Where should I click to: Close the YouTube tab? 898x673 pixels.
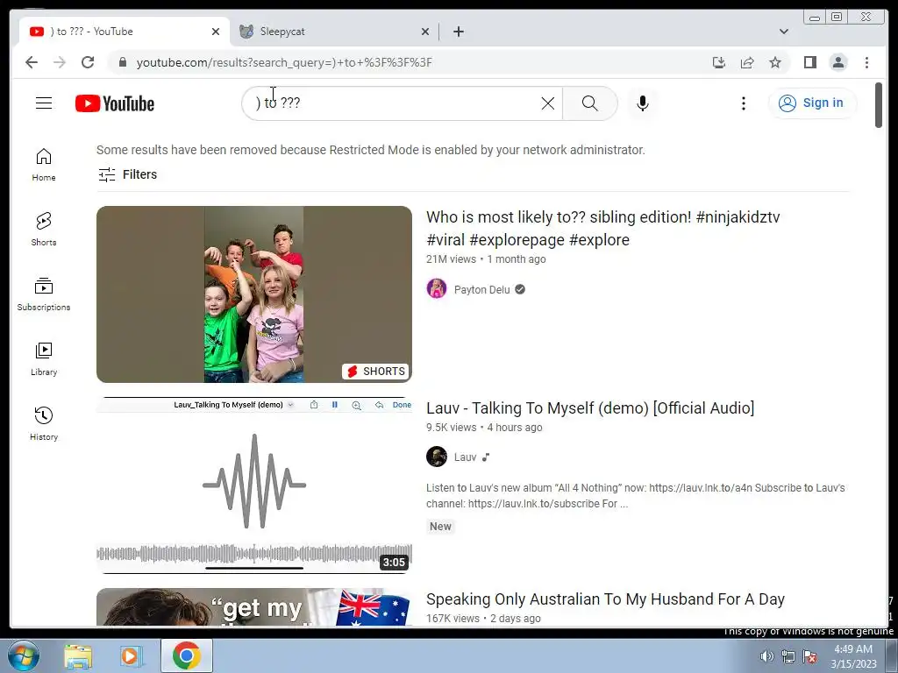[x=216, y=32]
